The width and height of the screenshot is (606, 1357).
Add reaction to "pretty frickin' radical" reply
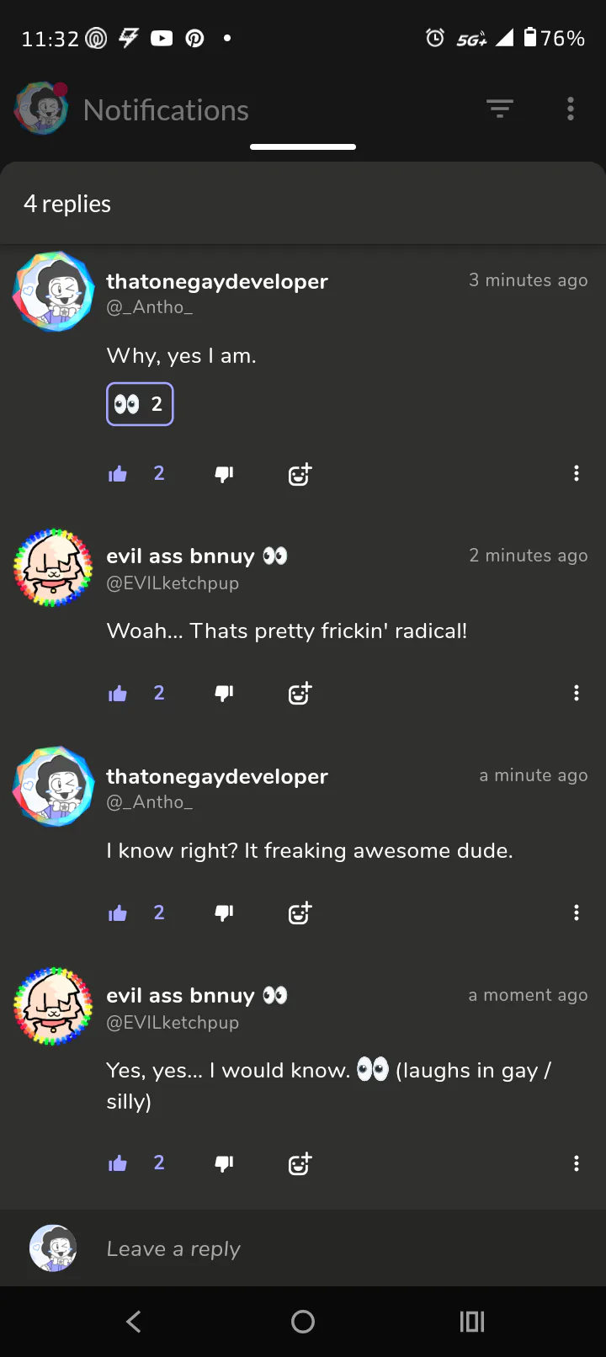[x=300, y=693]
